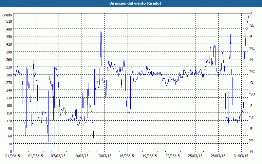Click the 07/03/15 date tick
Image resolution: width=262 pixels, height=164 pixels.
tap(58, 156)
